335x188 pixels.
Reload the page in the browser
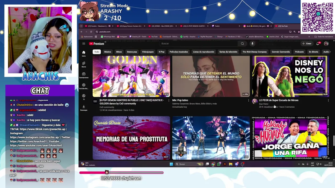click(x=91, y=32)
